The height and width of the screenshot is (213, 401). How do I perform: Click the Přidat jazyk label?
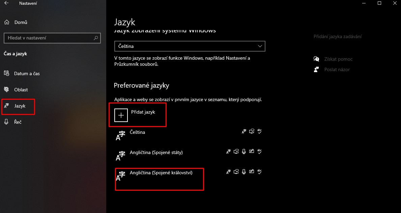(143, 112)
